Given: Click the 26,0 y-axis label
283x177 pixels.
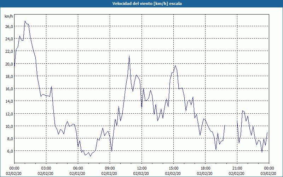Looking at the screenshot, I should 9,26.
